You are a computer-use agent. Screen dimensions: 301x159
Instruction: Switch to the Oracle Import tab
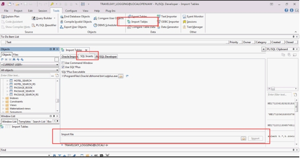[x=69, y=57]
